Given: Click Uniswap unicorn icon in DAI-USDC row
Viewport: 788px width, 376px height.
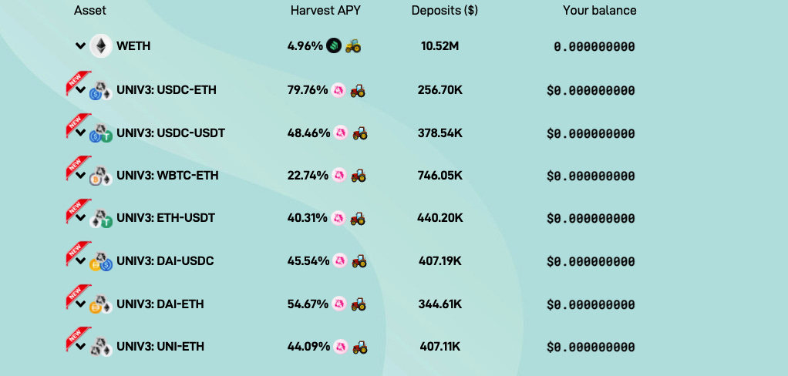Looking at the screenshot, I should pyautogui.click(x=340, y=260).
